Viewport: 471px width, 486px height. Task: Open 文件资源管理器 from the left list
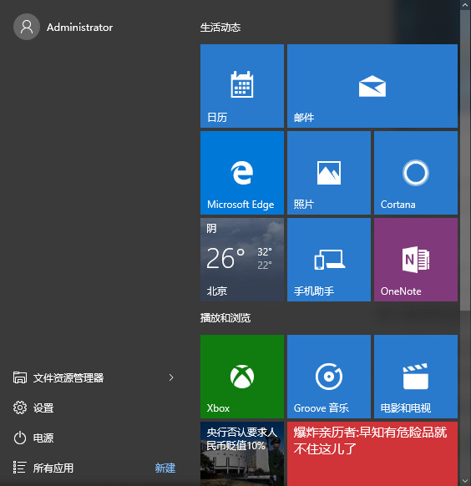pos(68,377)
